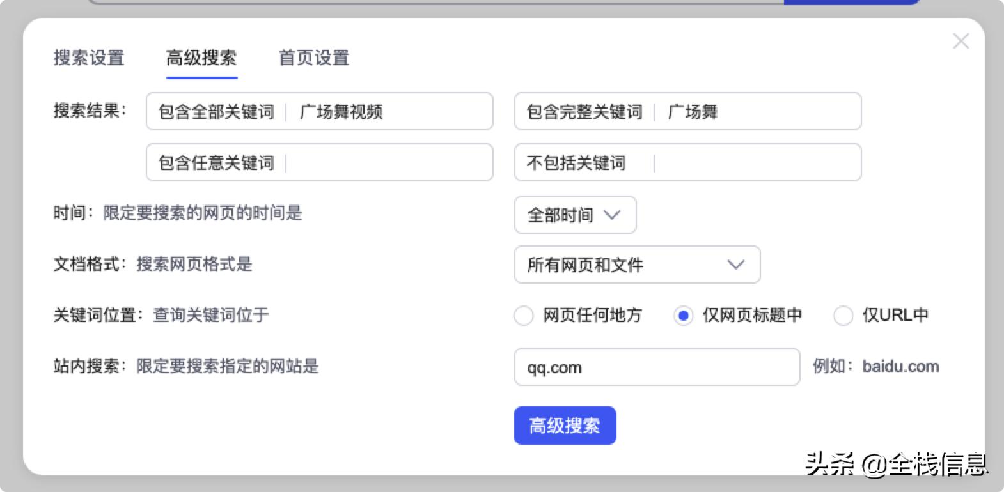Select the 高级搜索 tab

click(x=201, y=59)
